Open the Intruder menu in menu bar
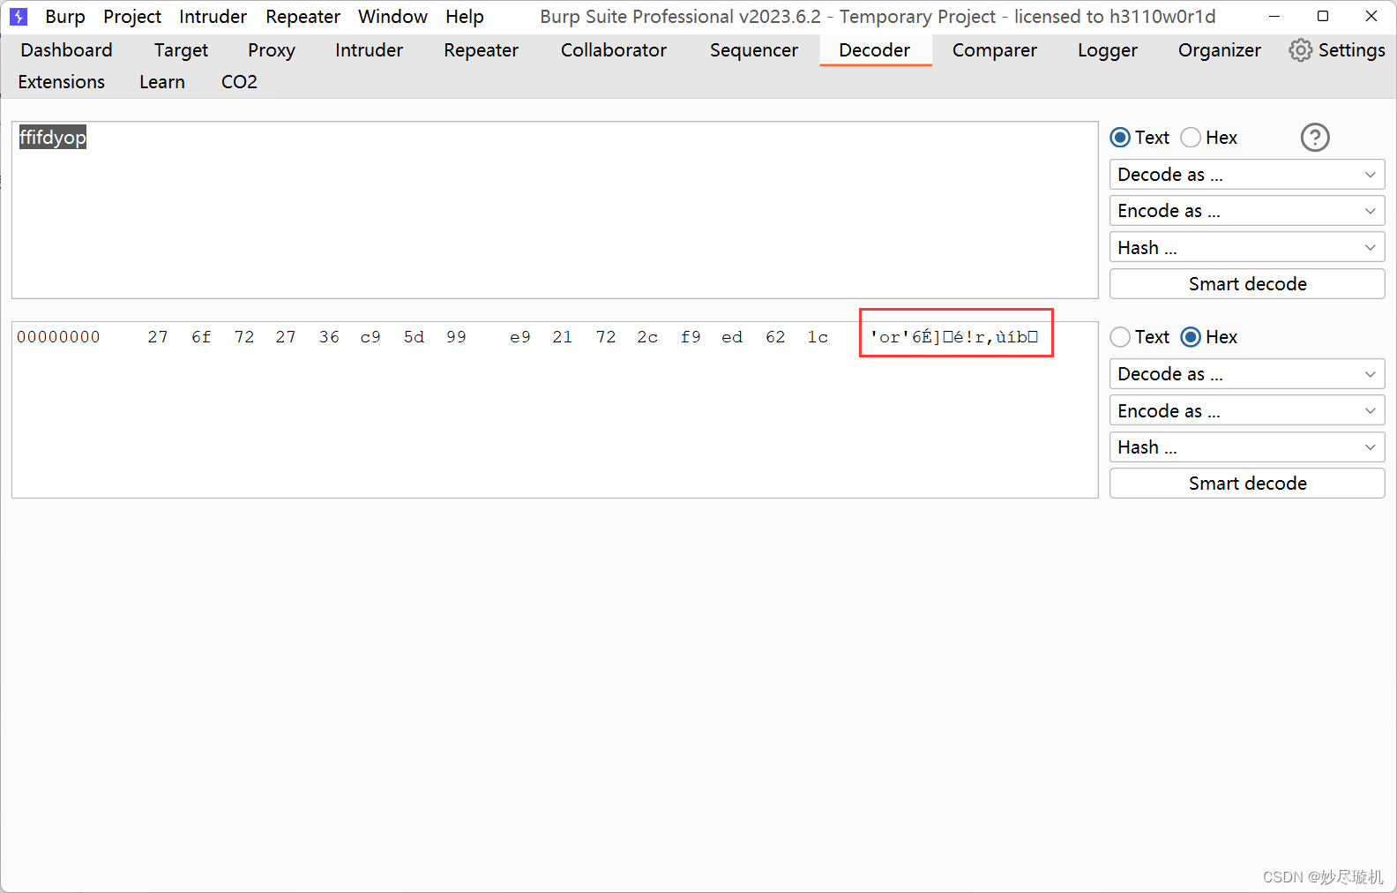The height and width of the screenshot is (893, 1397). (x=213, y=17)
